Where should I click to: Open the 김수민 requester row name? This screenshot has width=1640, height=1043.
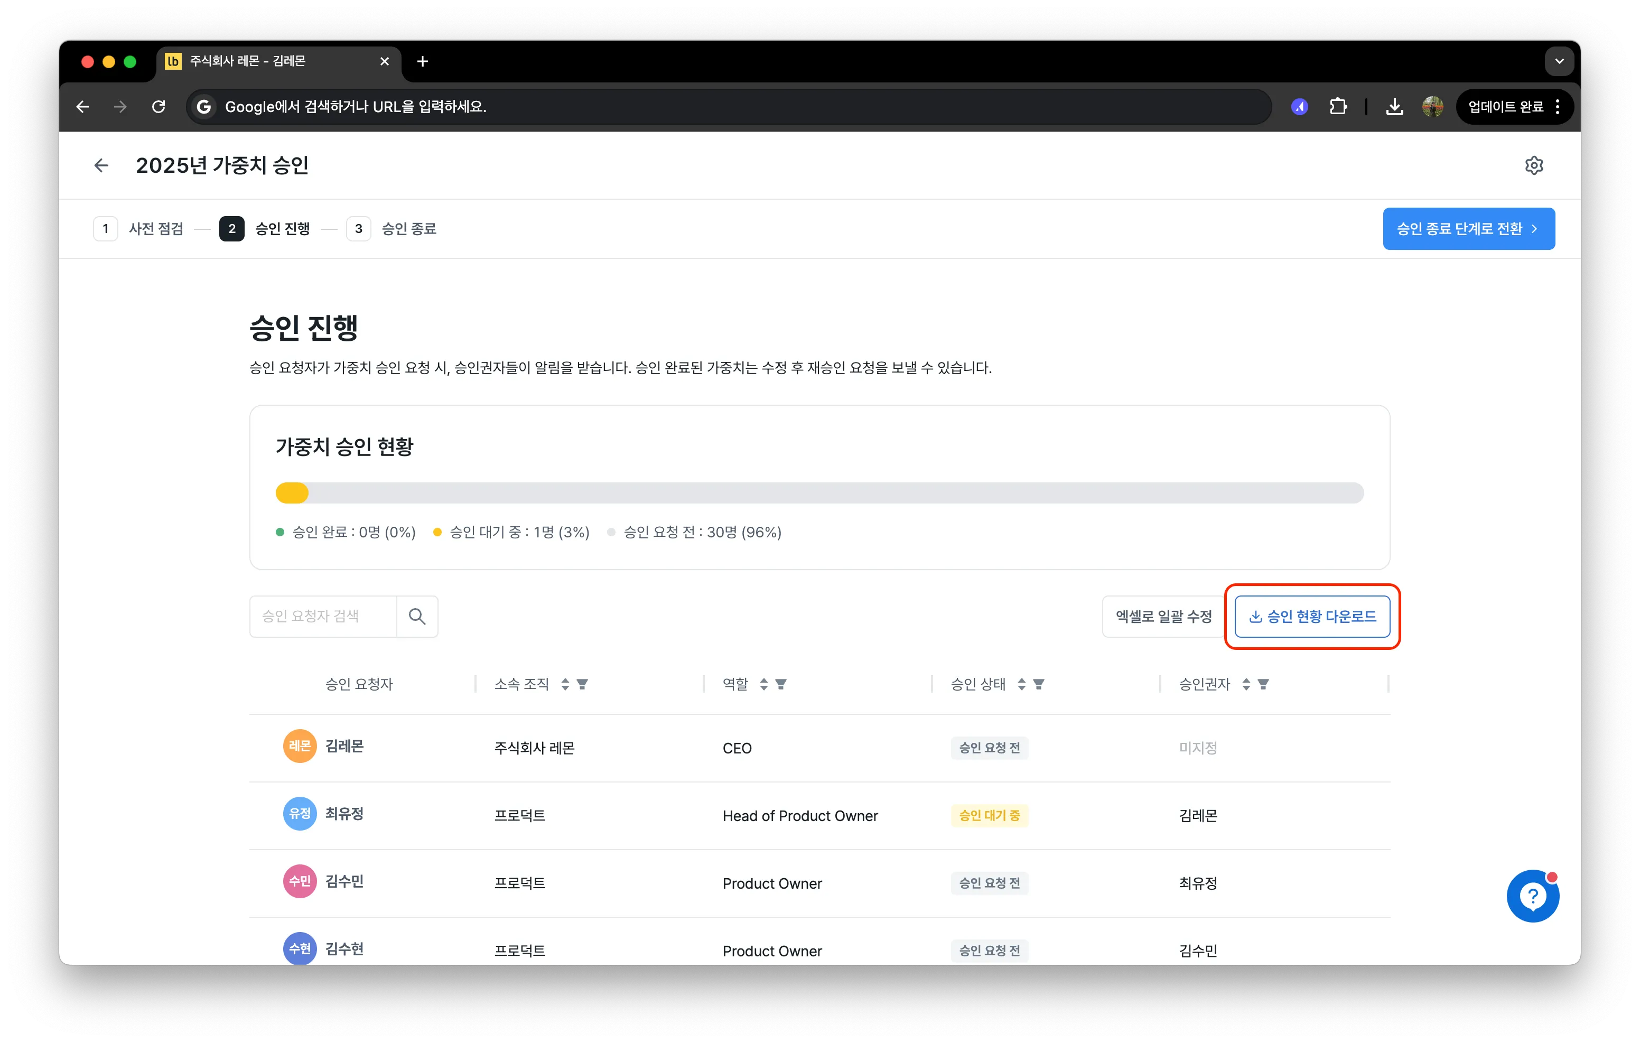(344, 881)
